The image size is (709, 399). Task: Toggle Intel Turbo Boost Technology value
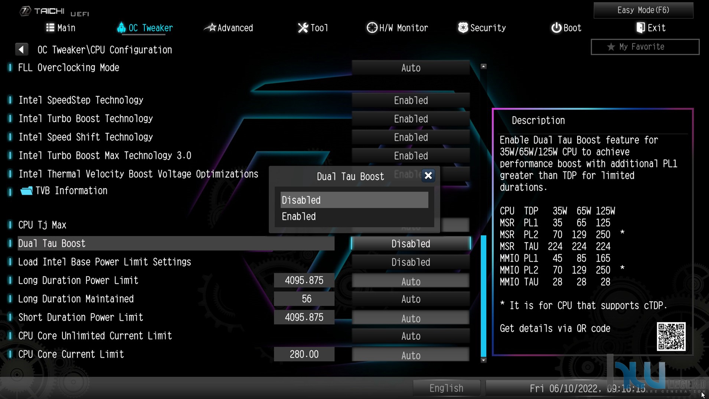point(411,119)
